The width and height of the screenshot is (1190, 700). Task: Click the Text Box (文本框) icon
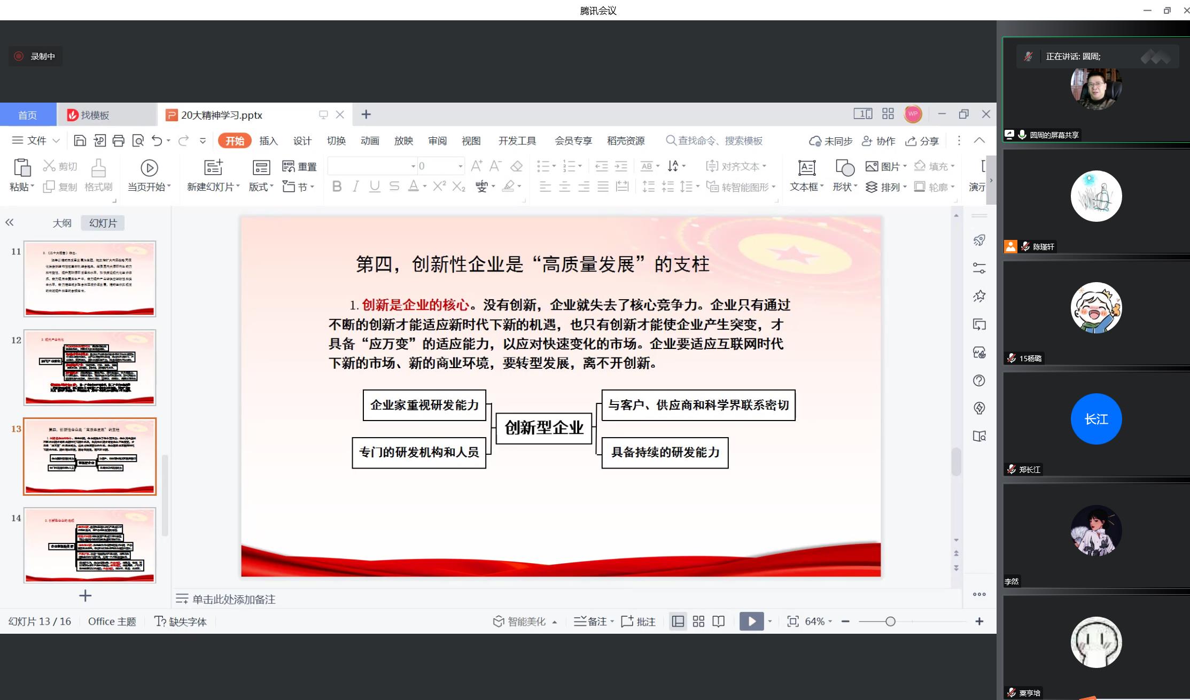[x=806, y=168]
